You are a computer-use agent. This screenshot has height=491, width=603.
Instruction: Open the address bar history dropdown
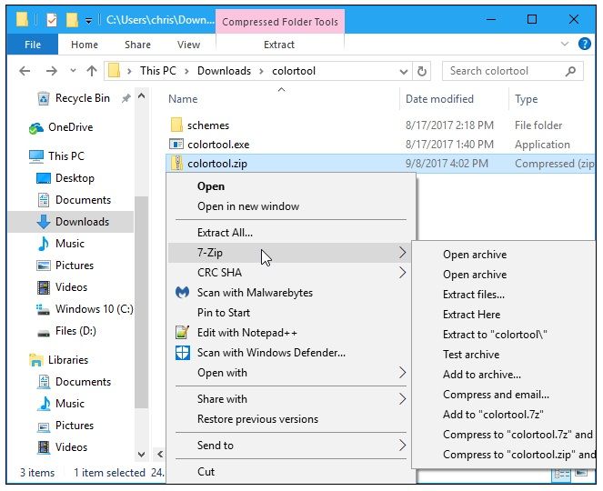[400, 71]
